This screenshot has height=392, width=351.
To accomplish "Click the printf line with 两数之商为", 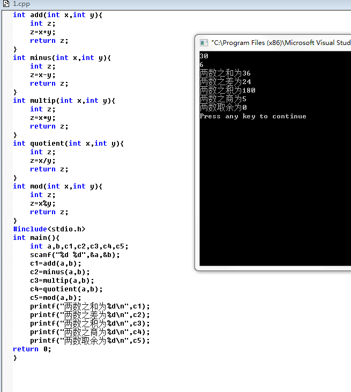I will 90,332.
